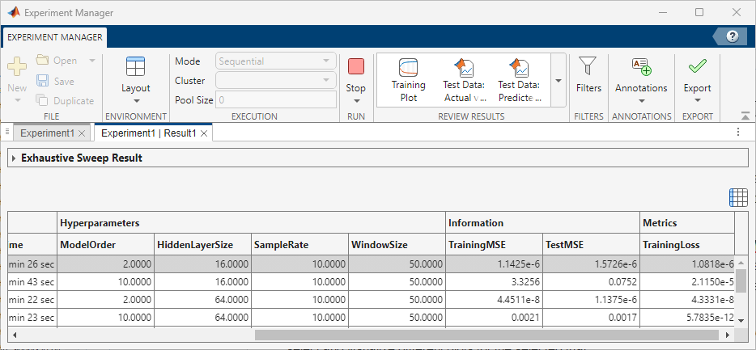Select the TestMSE cell 0.0017

click(592, 318)
